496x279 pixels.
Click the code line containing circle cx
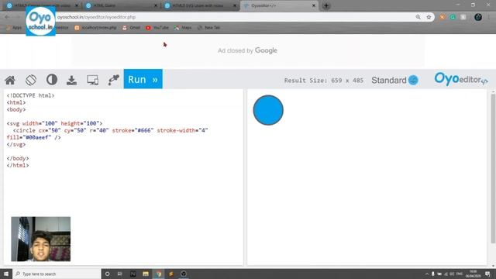[110, 130]
